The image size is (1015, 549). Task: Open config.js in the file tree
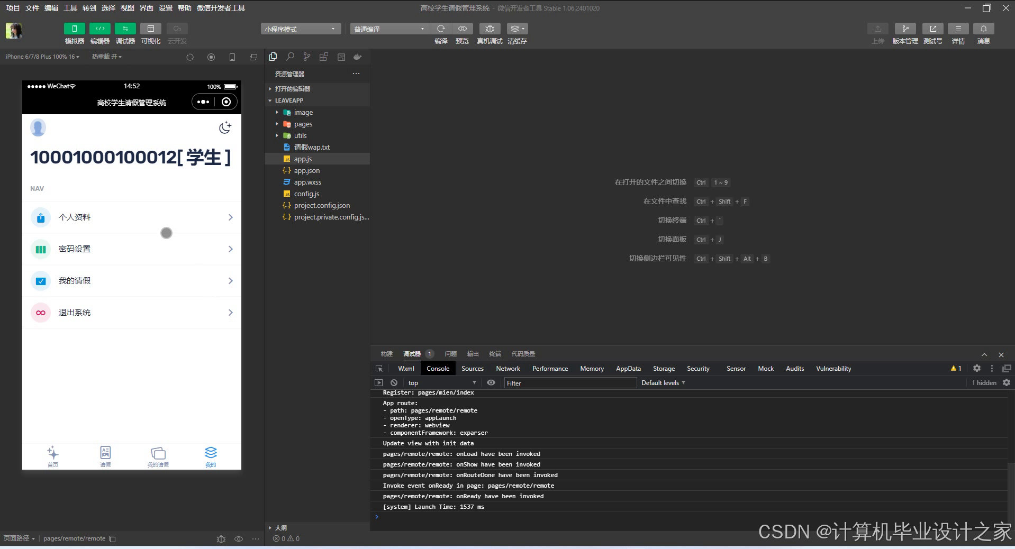[317, 194]
